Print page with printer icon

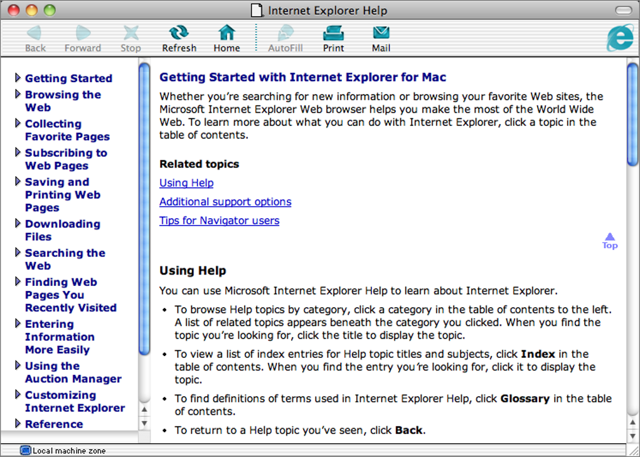click(x=333, y=33)
